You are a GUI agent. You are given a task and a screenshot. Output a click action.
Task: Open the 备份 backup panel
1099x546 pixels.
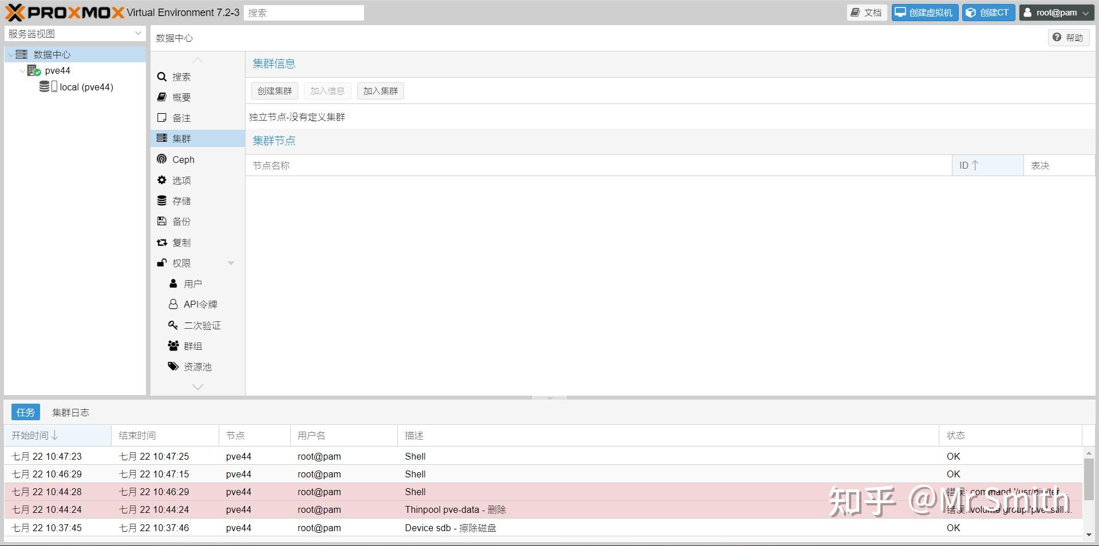pyautogui.click(x=181, y=221)
